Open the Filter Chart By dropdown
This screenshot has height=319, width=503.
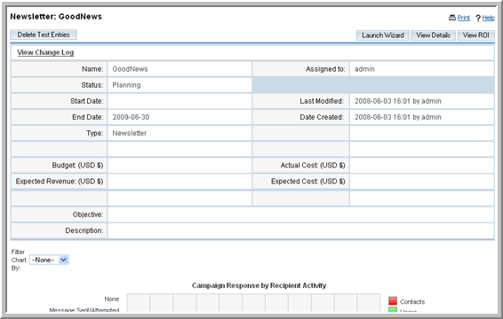(49, 260)
